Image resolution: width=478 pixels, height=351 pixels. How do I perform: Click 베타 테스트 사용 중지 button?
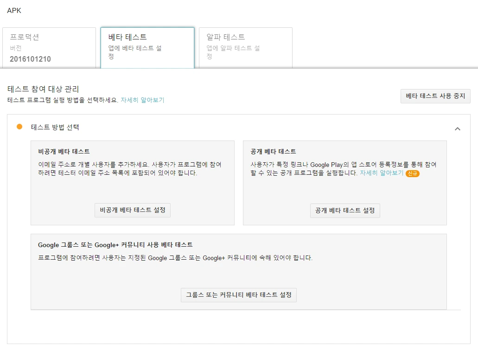pyautogui.click(x=435, y=96)
